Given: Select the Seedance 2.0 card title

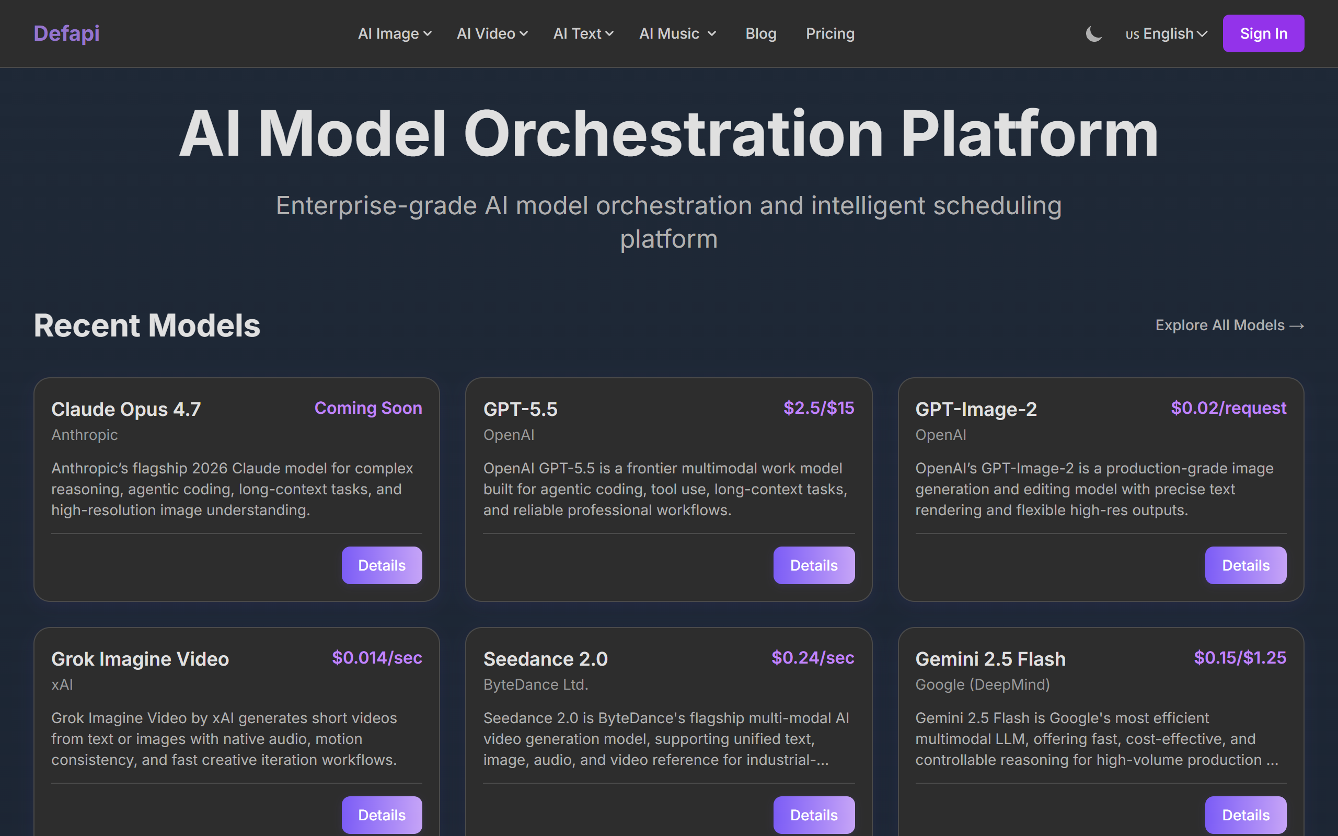Looking at the screenshot, I should pos(545,659).
